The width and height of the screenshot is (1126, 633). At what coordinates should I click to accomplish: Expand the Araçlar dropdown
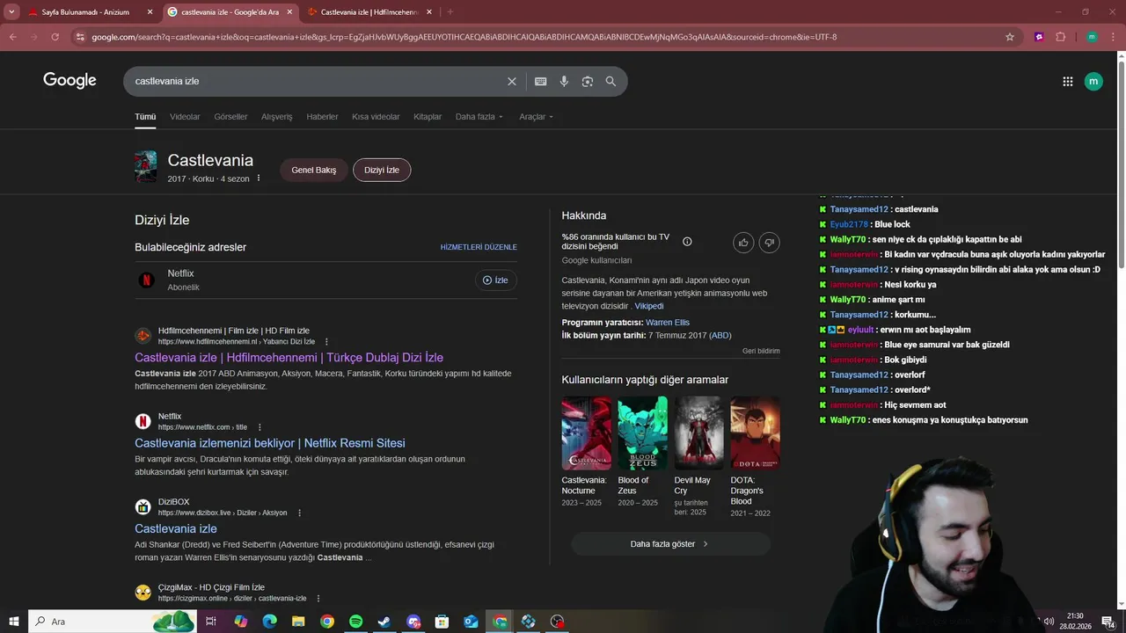coord(537,117)
